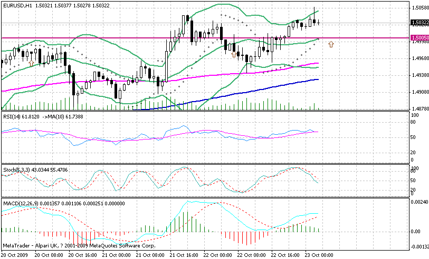Click the 20 Oct 16:00 time label
The height and width of the screenshot is (259, 429).
click(x=83, y=255)
